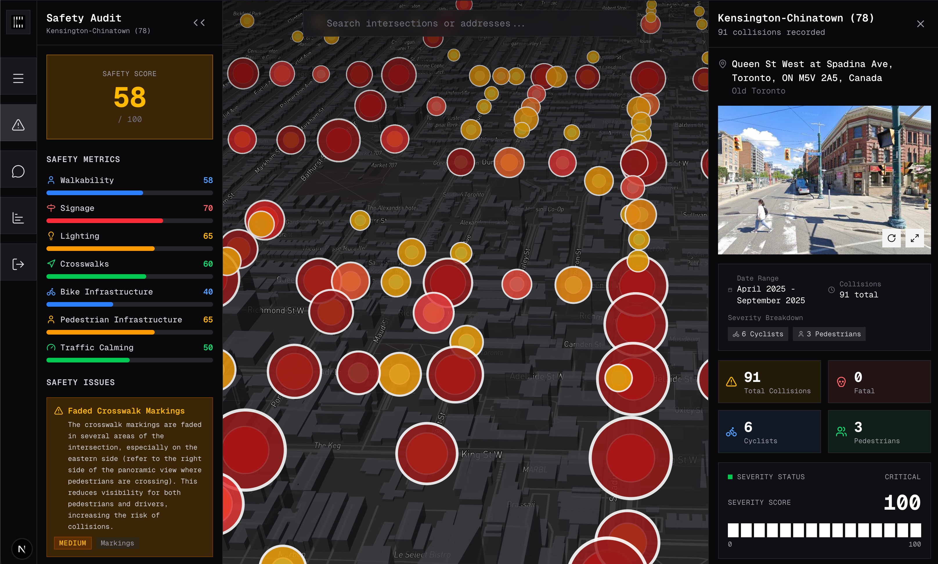Viewport: 938px width, 564px height.
Task: Click the MEDIUM severity badge
Action: click(x=73, y=543)
